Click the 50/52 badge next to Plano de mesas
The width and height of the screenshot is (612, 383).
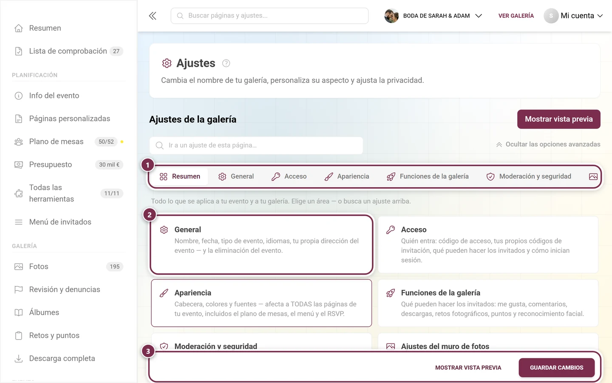point(106,142)
